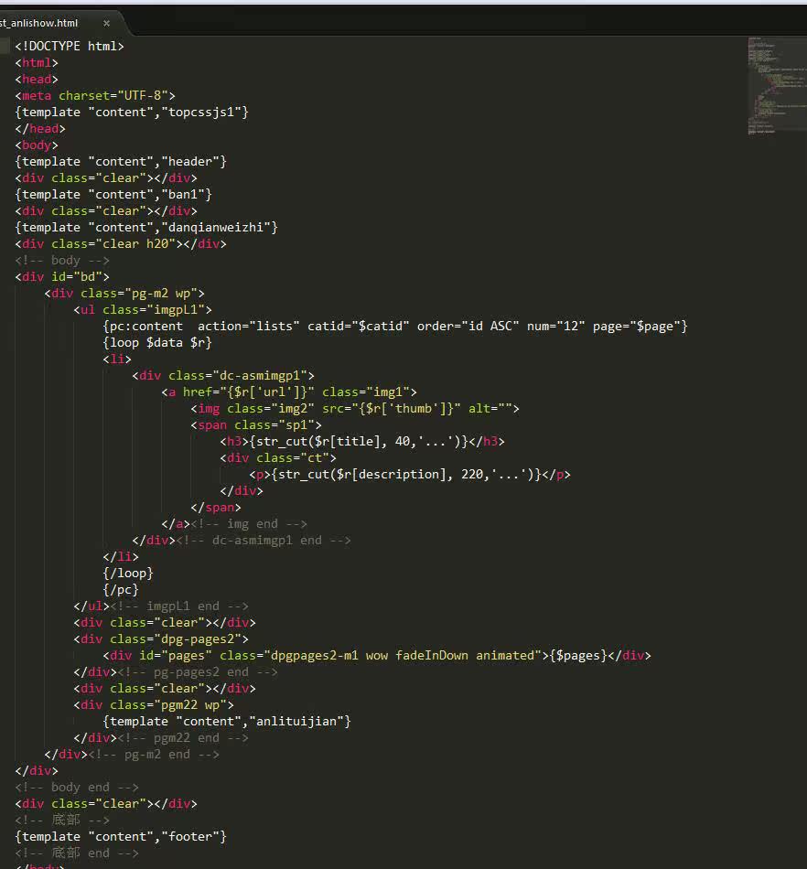Click the {loop $data $r} line
Screen dimensions: 807x869
click(157, 342)
